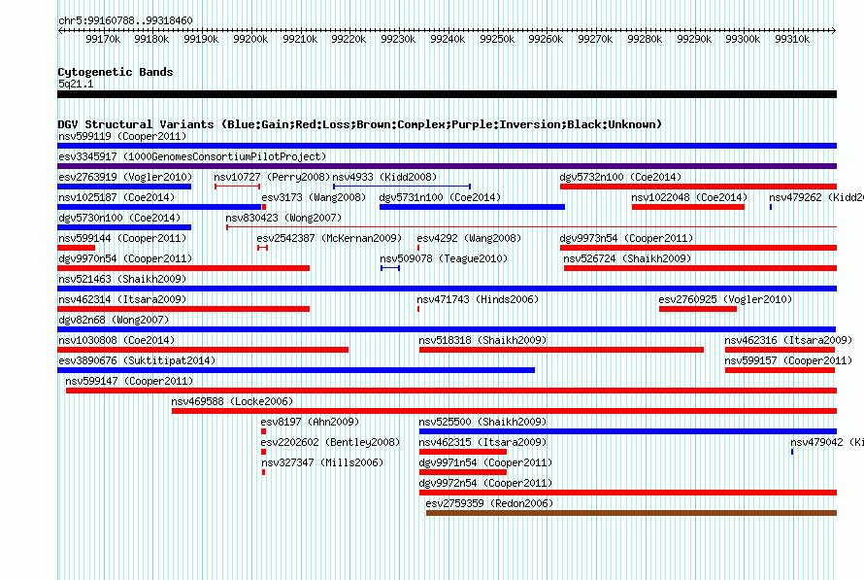864x580 pixels.
Task: Open nsv1030808 (Coe2014) label
Action: [x=116, y=340]
